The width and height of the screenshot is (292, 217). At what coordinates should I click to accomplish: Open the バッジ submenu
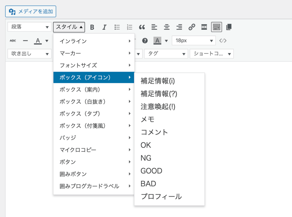coord(94,138)
